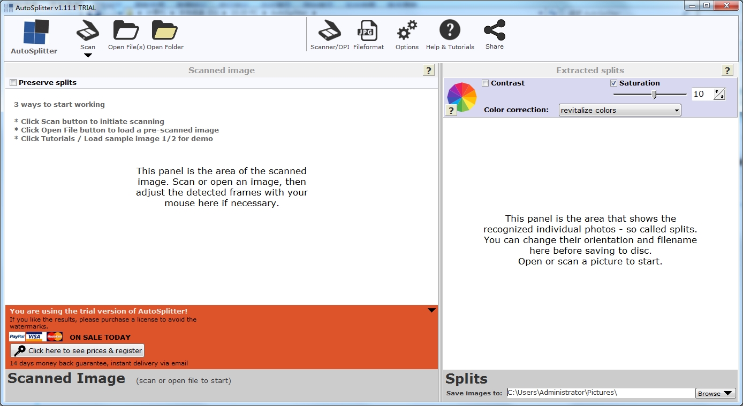The width and height of the screenshot is (743, 406).
Task: Click the Browse button
Action: tap(715, 393)
